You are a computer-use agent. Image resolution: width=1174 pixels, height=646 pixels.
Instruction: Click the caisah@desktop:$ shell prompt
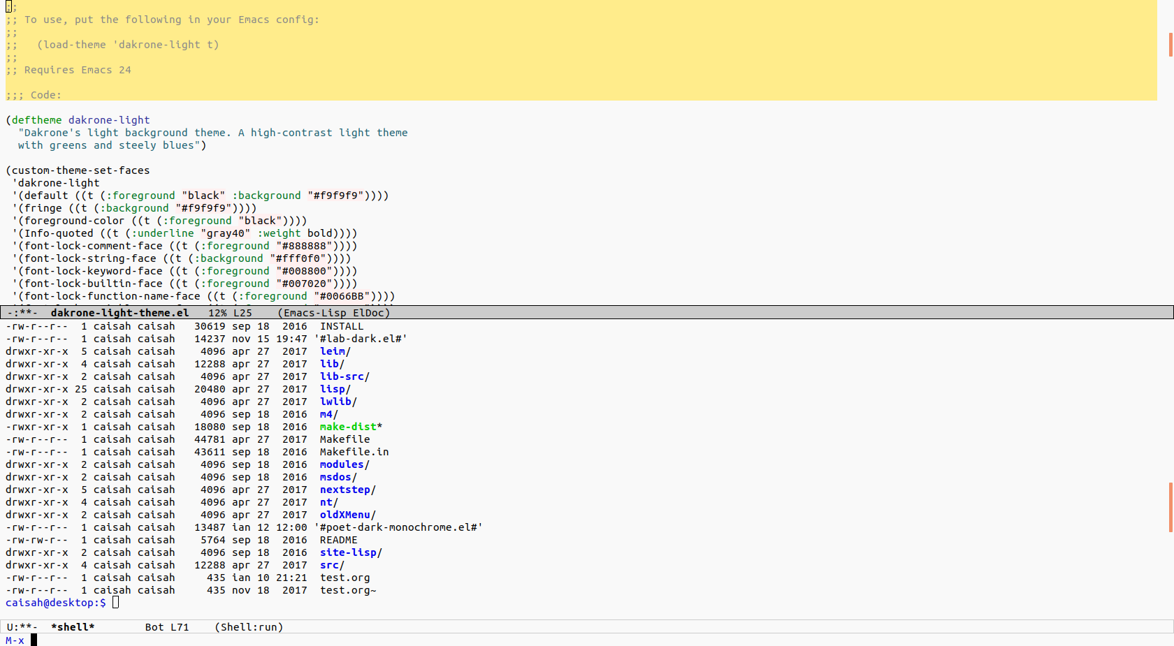[56, 603]
